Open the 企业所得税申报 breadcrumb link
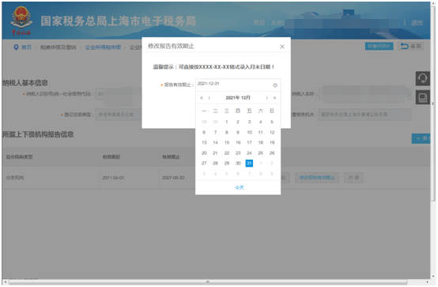 click(x=103, y=47)
